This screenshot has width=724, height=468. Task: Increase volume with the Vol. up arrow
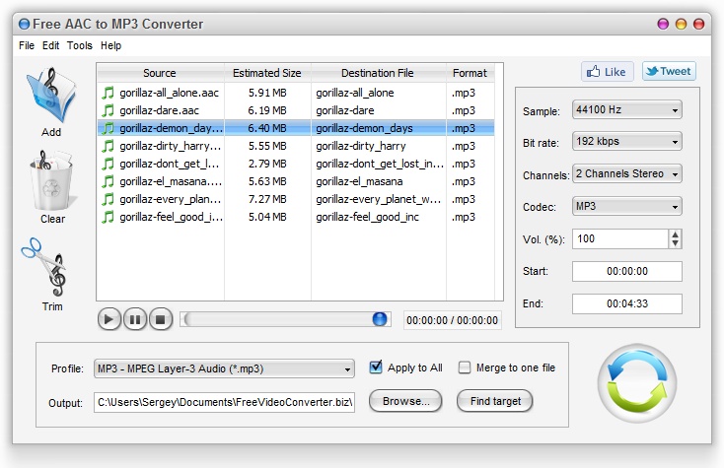click(676, 234)
